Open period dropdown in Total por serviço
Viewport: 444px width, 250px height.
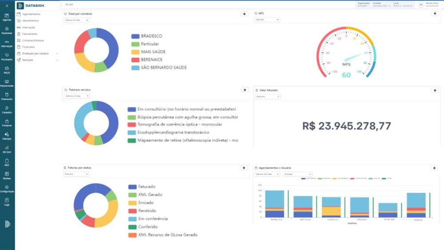click(77, 96)
